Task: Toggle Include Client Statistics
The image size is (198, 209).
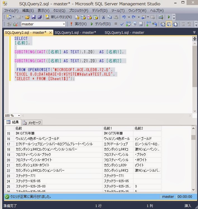Action: coord(155,24)
